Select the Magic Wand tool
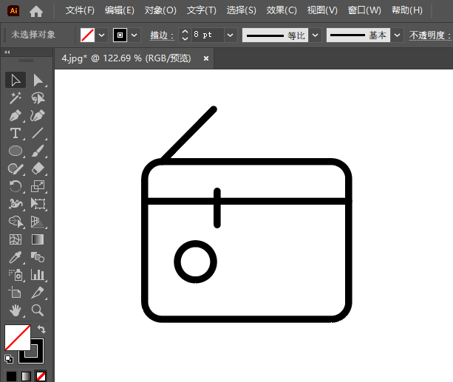The height and width of the screenshot is (382, 453). pos(16,98)
